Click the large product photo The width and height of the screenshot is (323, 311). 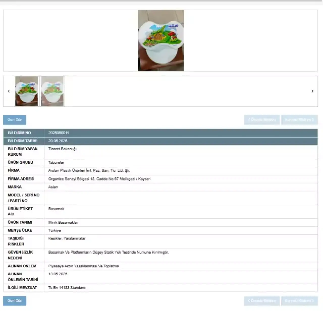tap(160, 41)
